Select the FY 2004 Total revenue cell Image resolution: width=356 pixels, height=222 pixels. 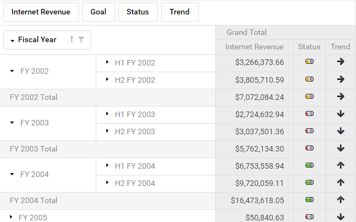(x=254, y=200)
